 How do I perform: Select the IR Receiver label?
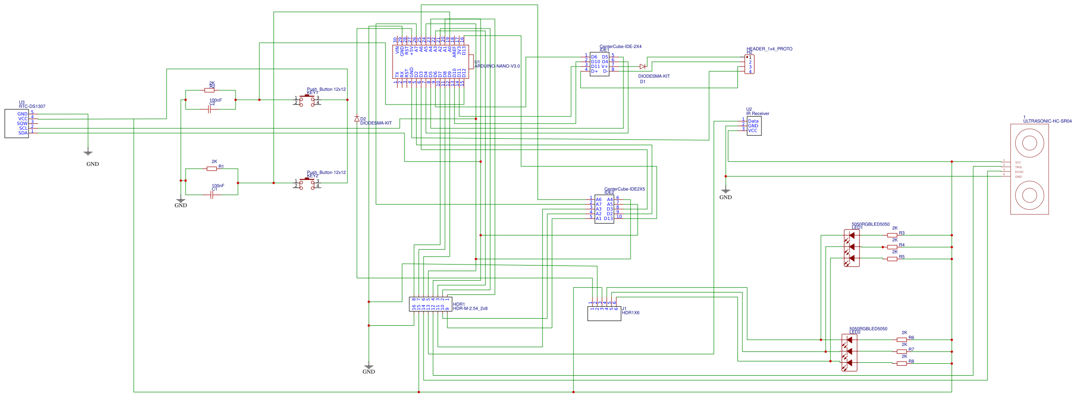pos(758,114)
